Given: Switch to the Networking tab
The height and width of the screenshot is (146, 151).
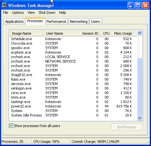Looking at the screenshot, I should (79, 21).
